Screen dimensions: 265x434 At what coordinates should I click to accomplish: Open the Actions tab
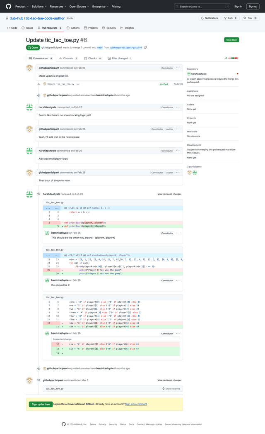pyautogui.click(x=73, y=28)
